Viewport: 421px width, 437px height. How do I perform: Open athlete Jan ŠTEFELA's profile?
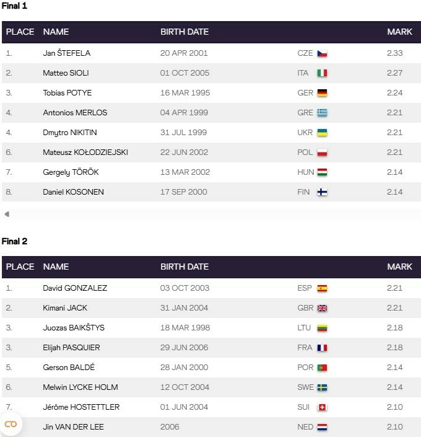click(66, 53)
